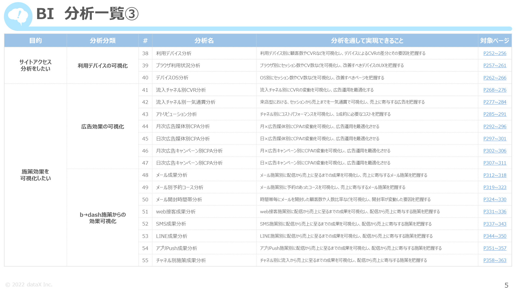Open page link P252~256
Viewport: 516px width, 290px height.
(495, 53)
